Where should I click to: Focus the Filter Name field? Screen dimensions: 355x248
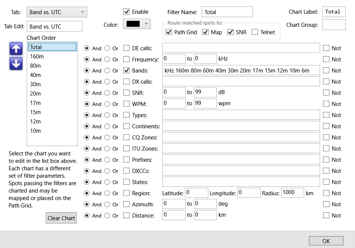[x=227, y=12]
